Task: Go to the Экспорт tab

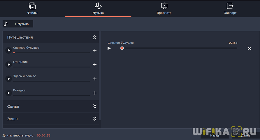Action: 230,8
